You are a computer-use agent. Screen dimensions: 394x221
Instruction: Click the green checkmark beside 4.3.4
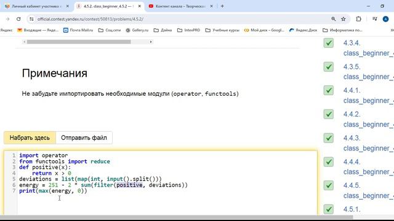(x=328, y=43)
